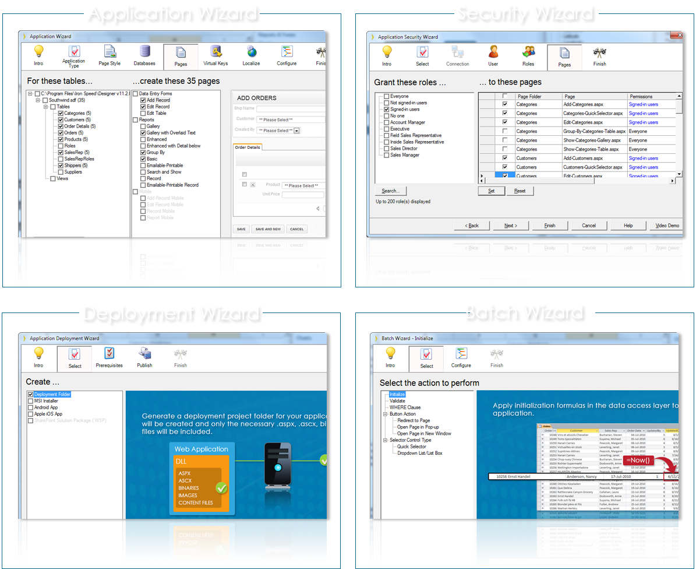
Task: Uncheck the Gallery with Overlaid Text checkbox
Action: point(143,133)
